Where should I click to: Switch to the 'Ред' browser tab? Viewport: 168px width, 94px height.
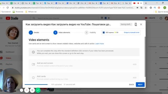tap(48, 3)
